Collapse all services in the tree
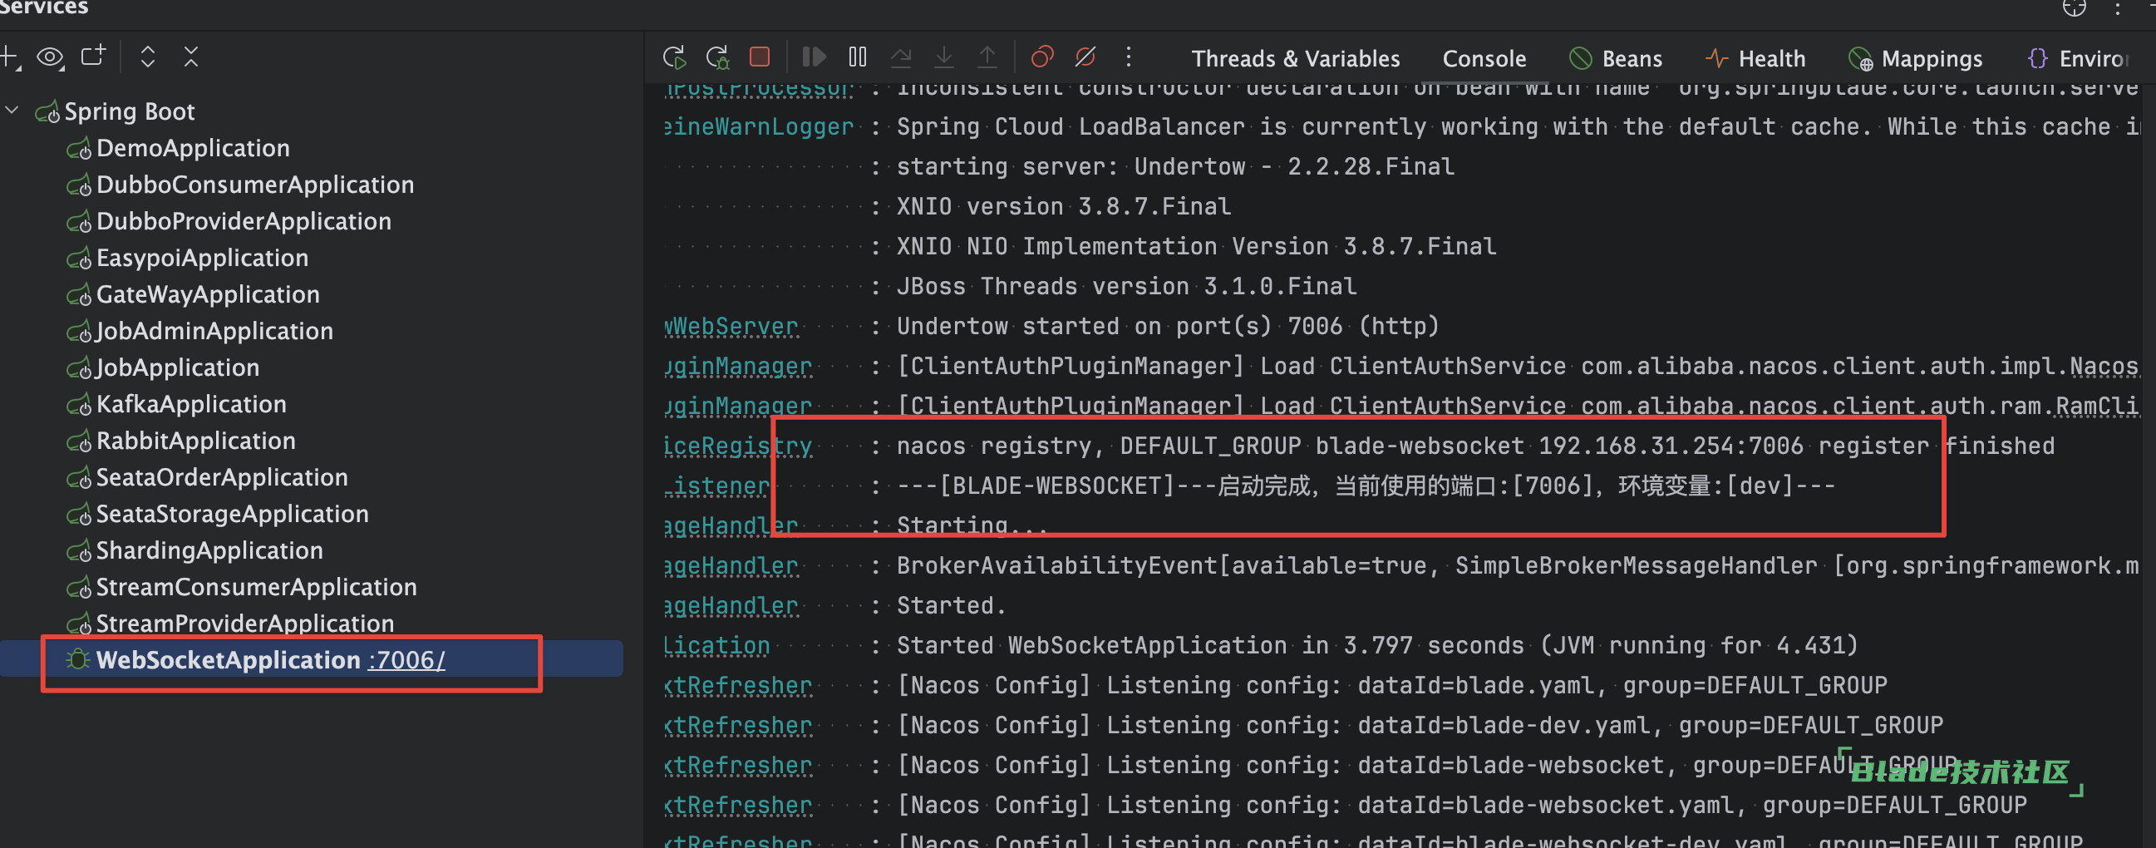Viewport: 2156px width, 848px height. click(x=191, y=57)
